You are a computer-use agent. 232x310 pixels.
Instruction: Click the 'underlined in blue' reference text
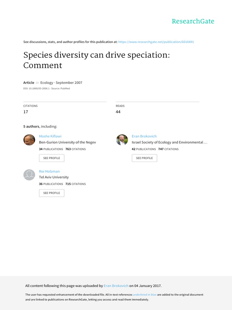144,295
